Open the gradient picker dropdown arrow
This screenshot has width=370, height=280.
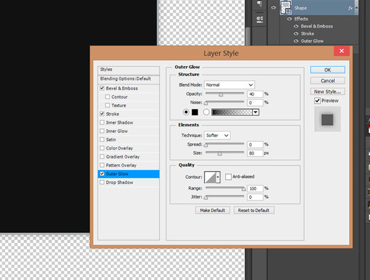tap(255, 112)
